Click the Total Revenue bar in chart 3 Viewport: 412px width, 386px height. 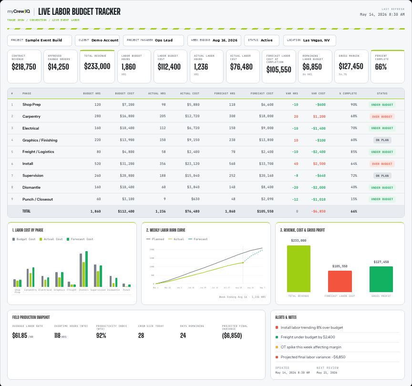tap(299, 269)
